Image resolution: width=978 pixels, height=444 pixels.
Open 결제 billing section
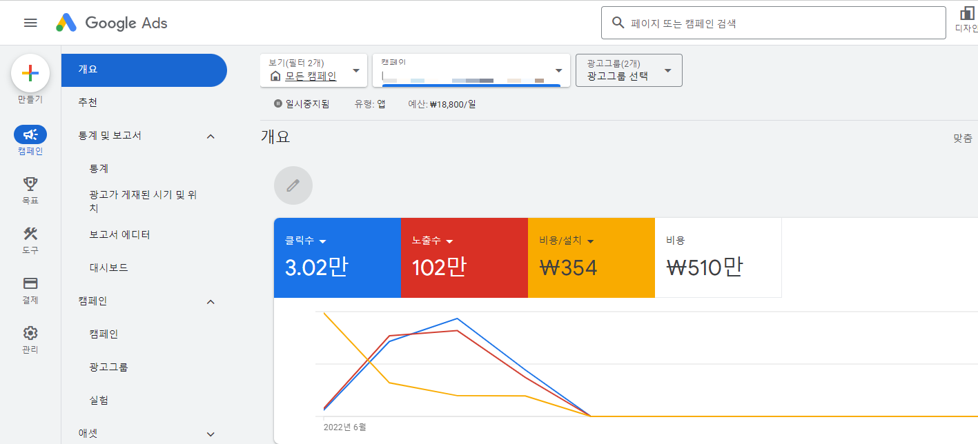[30, 283]
